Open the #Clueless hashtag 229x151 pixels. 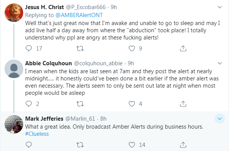[x=37, y=134]
